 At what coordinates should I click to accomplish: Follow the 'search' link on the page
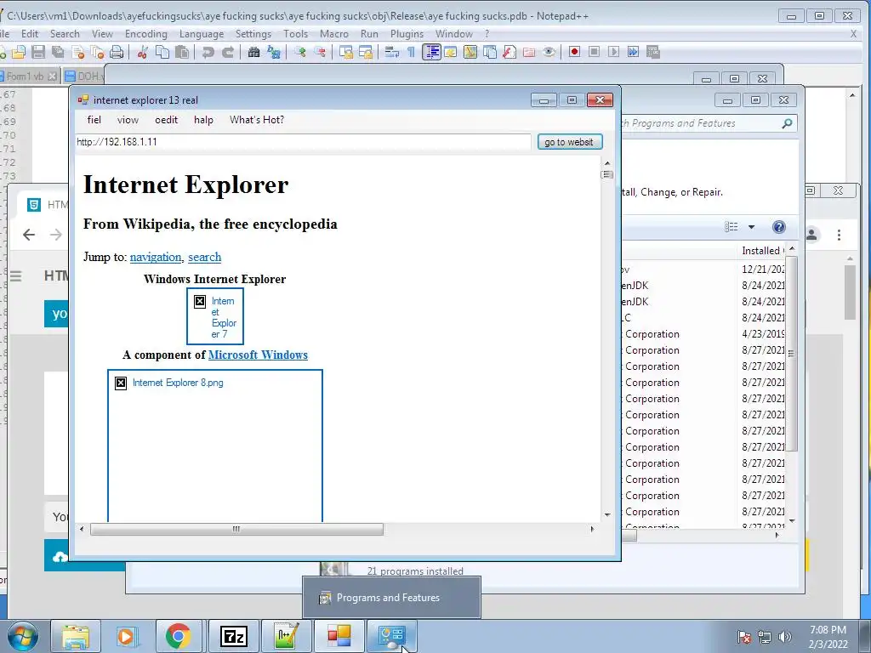204,257
